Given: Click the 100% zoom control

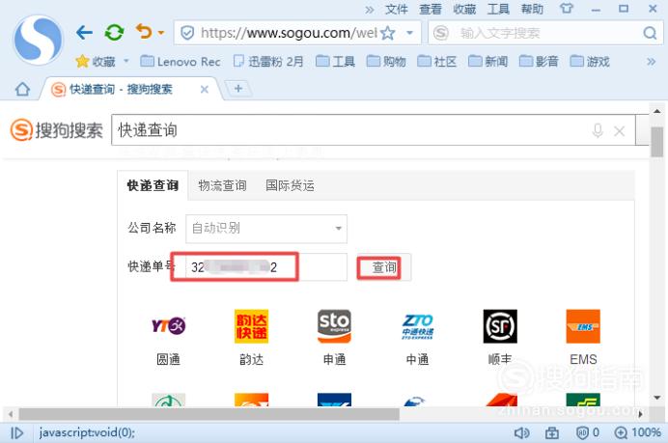Looking at the screenshot, I should tap(637, 432).
